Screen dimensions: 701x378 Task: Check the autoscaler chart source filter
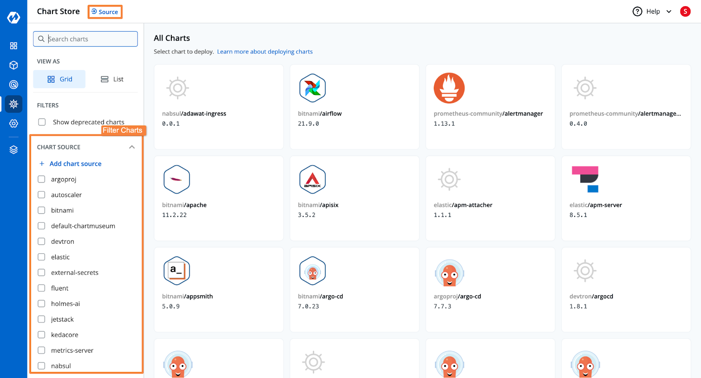42,195
